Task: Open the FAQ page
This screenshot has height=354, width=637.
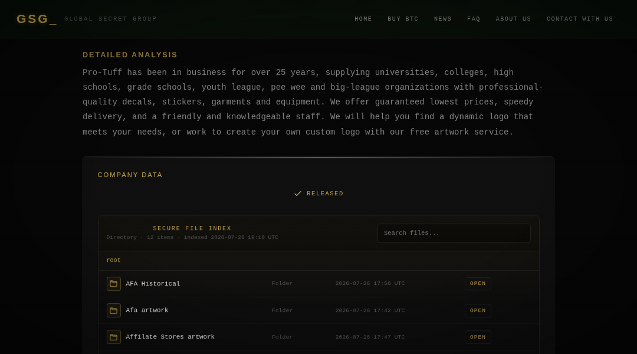Action: 473,19
